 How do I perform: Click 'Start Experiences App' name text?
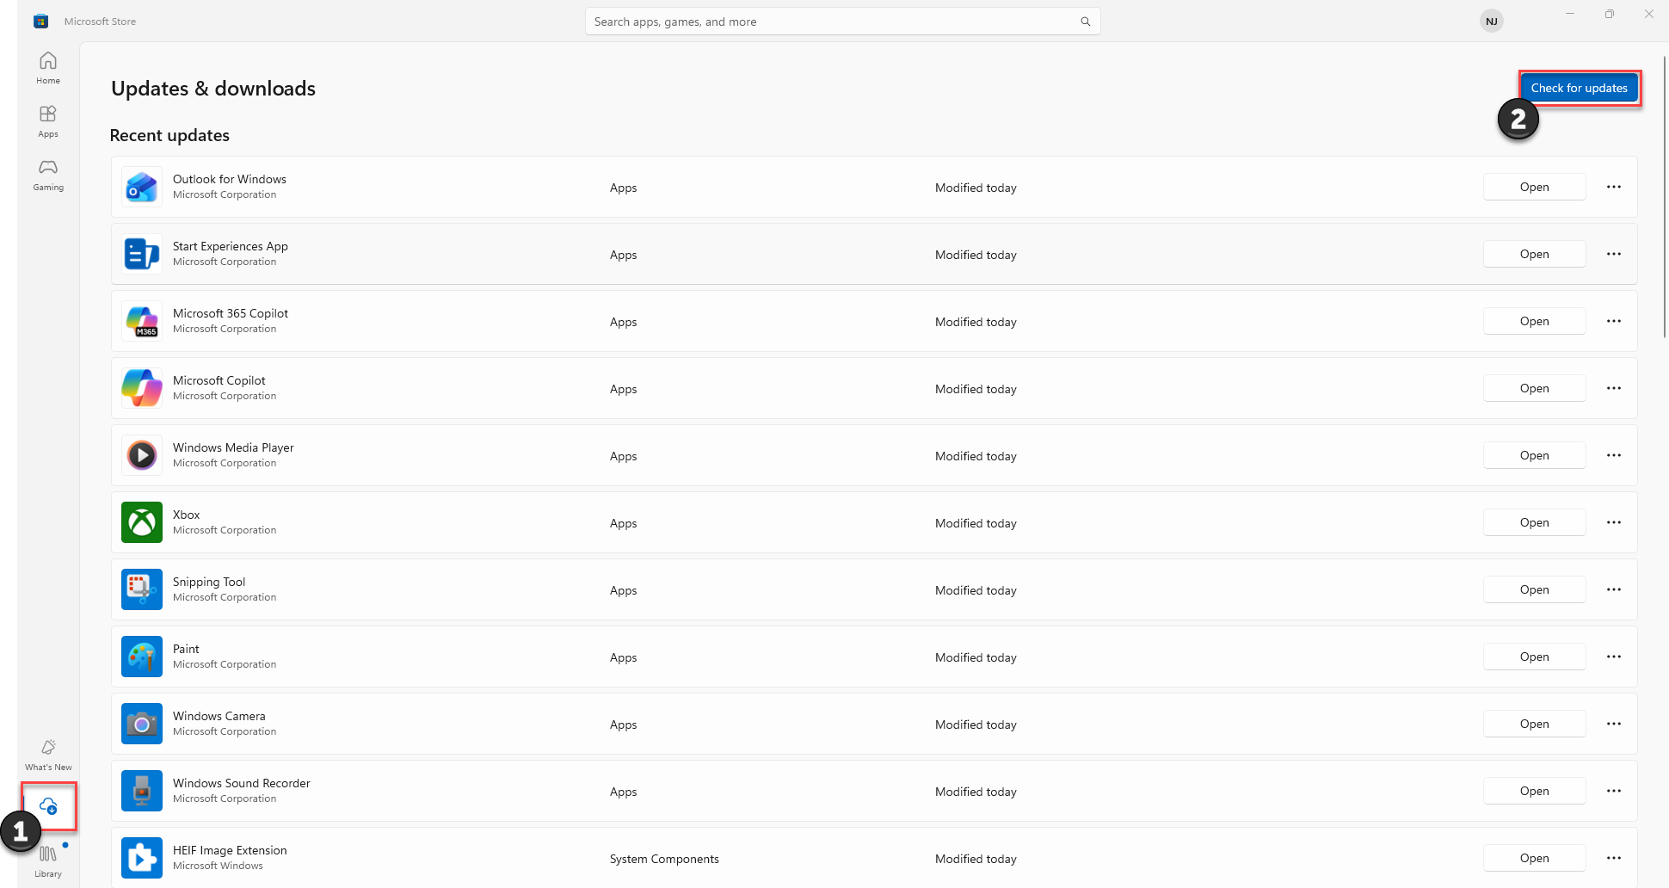(231, 246)
